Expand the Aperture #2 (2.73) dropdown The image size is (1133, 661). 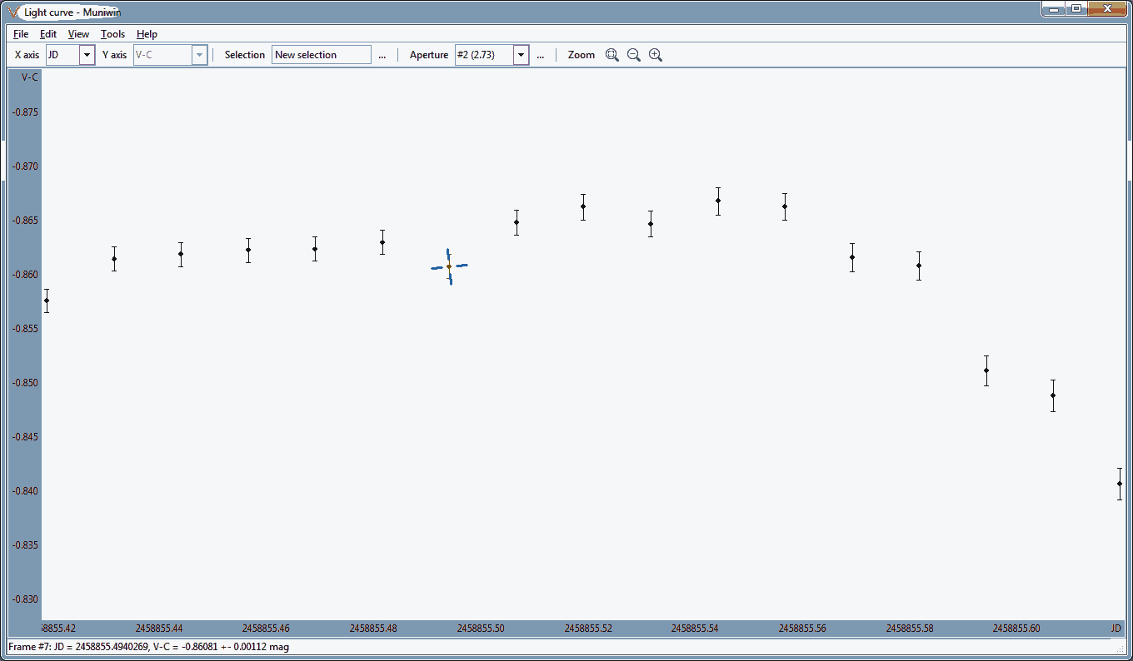click(521, 55)
